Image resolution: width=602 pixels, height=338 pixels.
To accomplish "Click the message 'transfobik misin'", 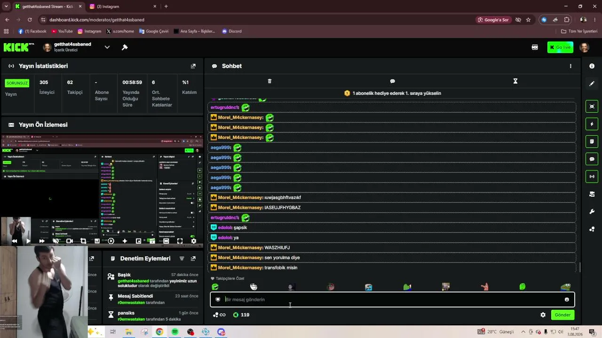I will 281,268.
